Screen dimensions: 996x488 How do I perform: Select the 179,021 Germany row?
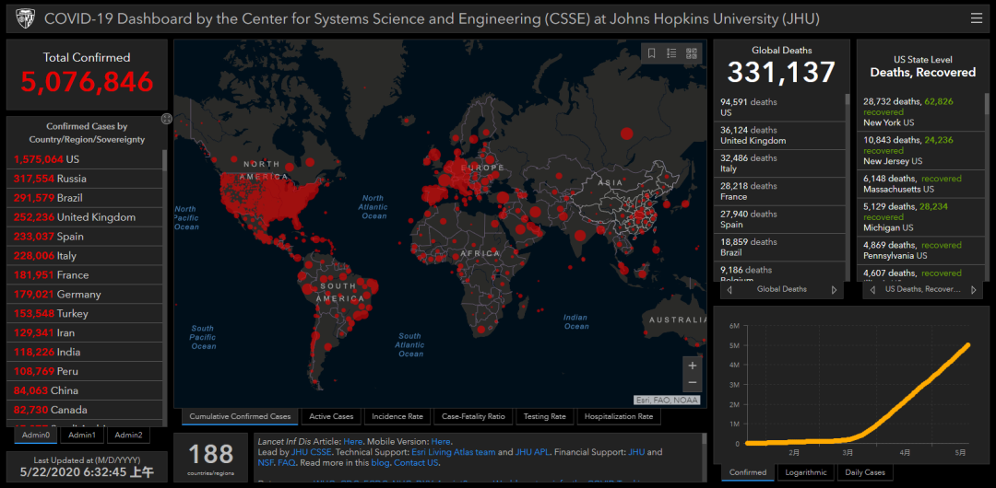[x=85, y=294]
